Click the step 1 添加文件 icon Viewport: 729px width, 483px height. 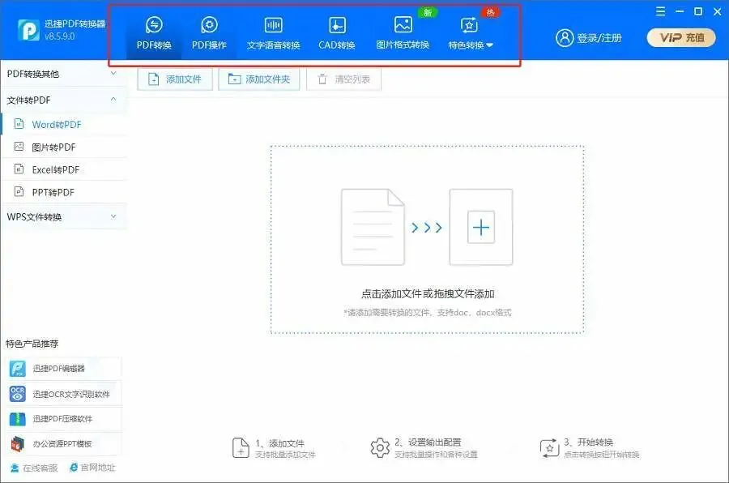(241, 447)
